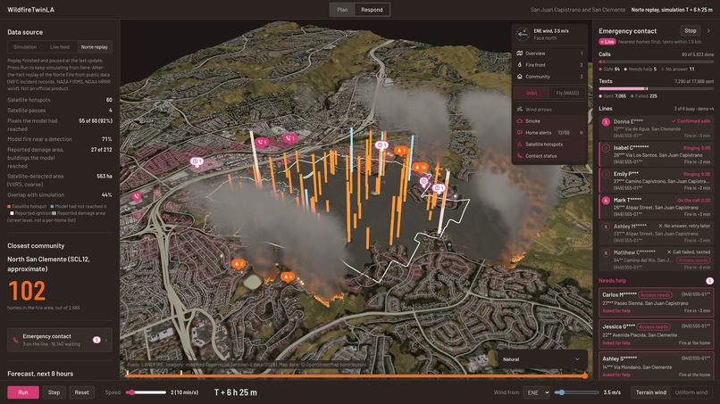720x404 pixels.
Task: Open the Ashley M no-answer line card
Action: click(657, 233)
